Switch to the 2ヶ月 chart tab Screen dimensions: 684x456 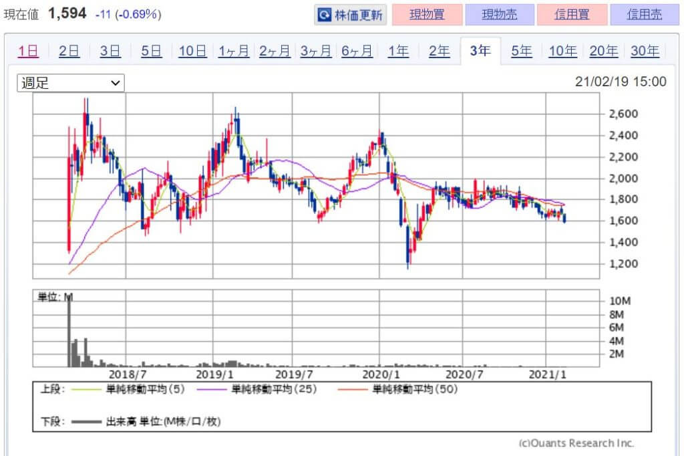(x=275, y=51)
